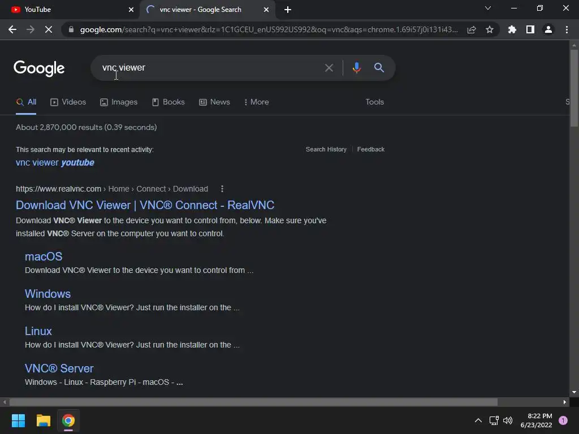This screenshot has height=434, width=579.
Task: Share this page icon in address bar
Action: [x=472, y=29]
